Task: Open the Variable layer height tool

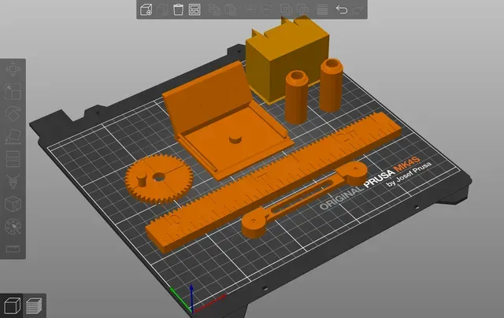Action: pyautogui.click(x=322, y=9)
